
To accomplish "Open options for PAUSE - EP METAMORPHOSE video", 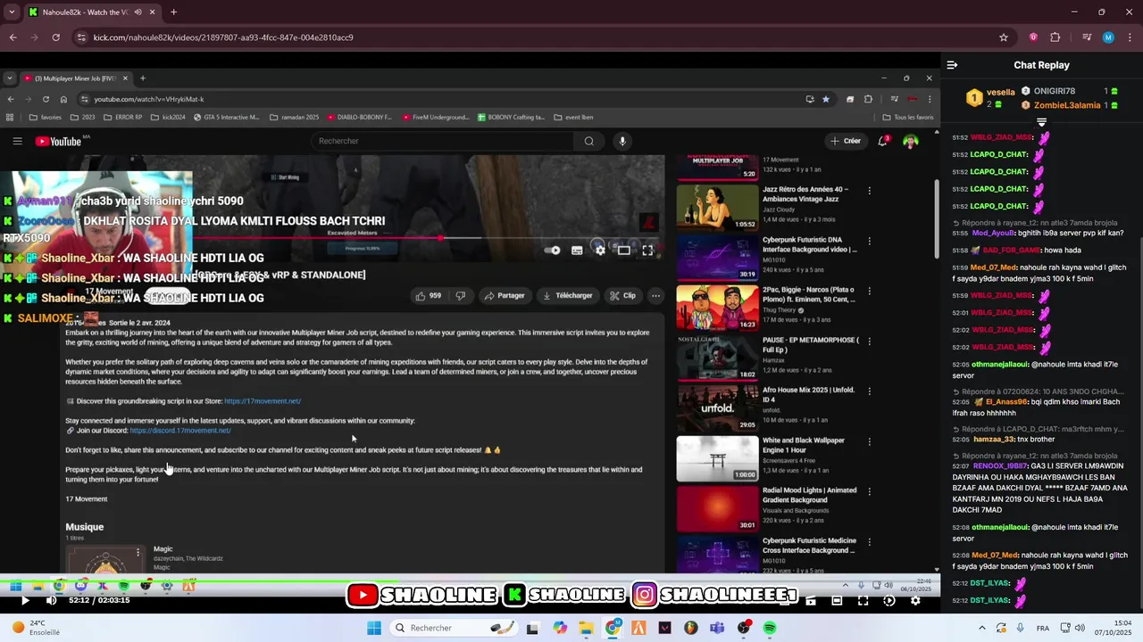I will (x=869, y=341).
